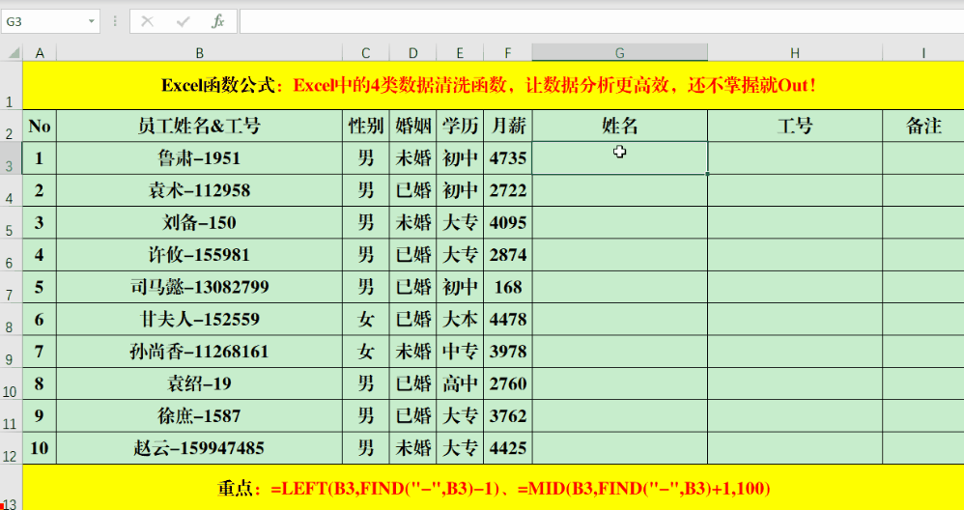Click header cell 月薪
This screenshot has width=964, height=510.
[508, 126]
